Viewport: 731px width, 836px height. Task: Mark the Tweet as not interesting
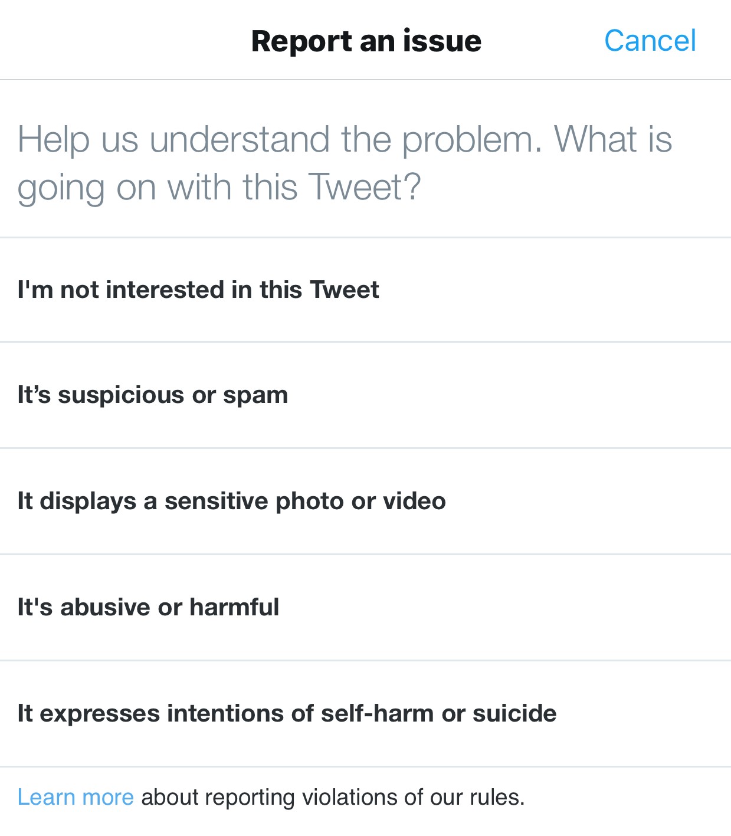click(x=198, y=290)
